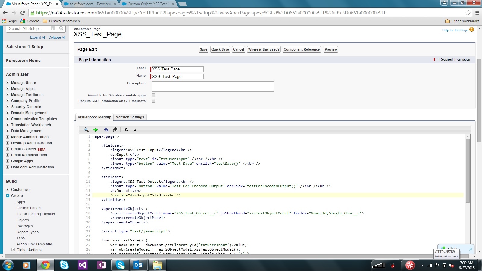482x271 pixels.
Task: Click in the page Name field
Action: pos(177,76)
